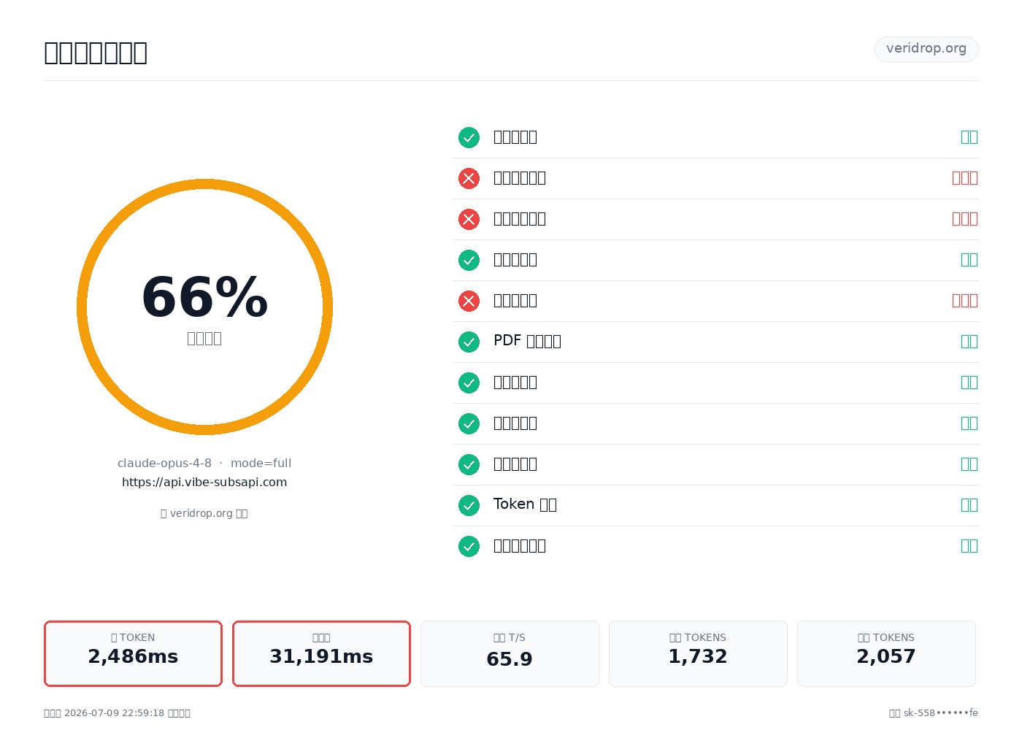Select the TOKENS 1,732 stat card

[698, 653]
